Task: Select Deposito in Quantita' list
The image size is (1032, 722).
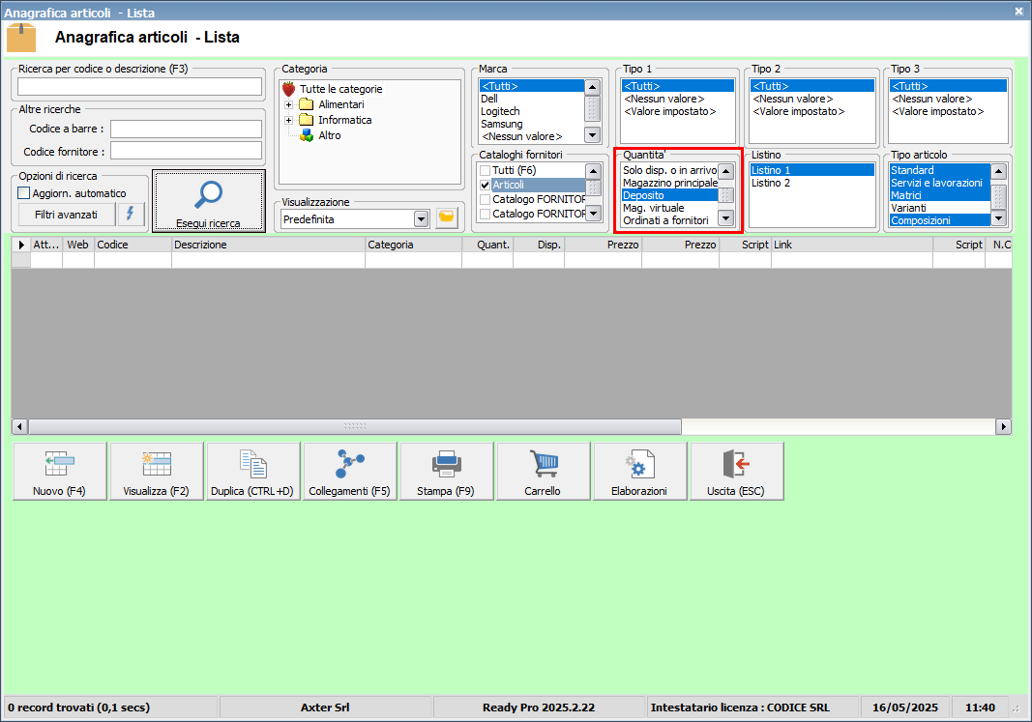Action: point(670,195)
